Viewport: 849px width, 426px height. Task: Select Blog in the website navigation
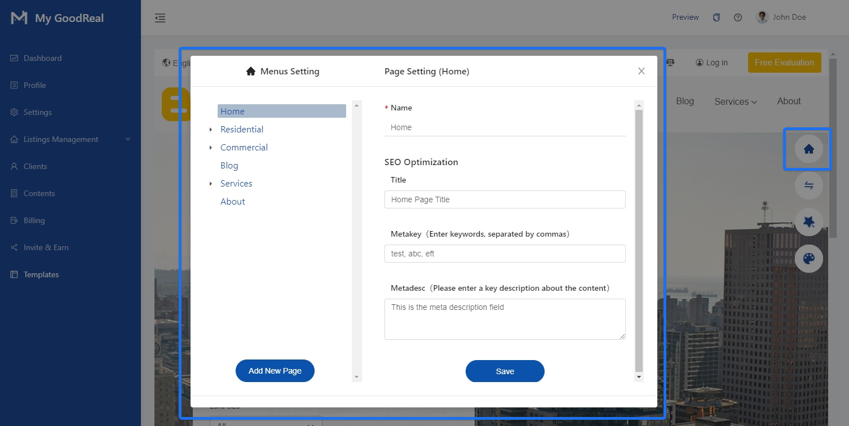click(685, 101)
